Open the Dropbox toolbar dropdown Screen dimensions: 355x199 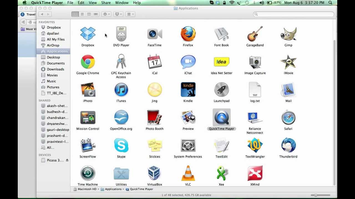(118, 14)
